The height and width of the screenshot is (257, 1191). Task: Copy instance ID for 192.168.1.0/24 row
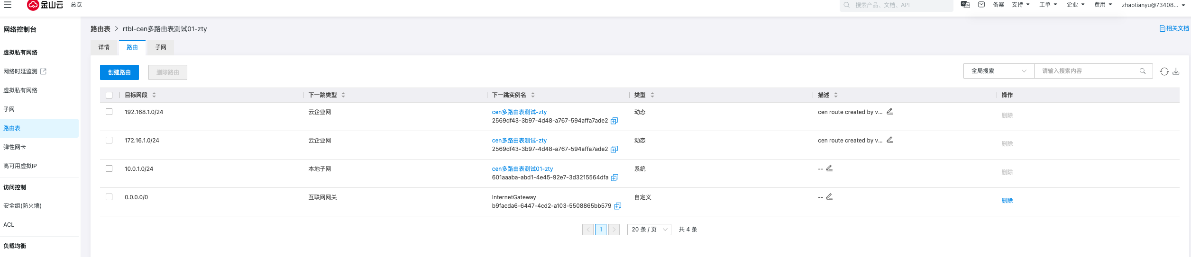pyautogui.click(x=614, y=121)
